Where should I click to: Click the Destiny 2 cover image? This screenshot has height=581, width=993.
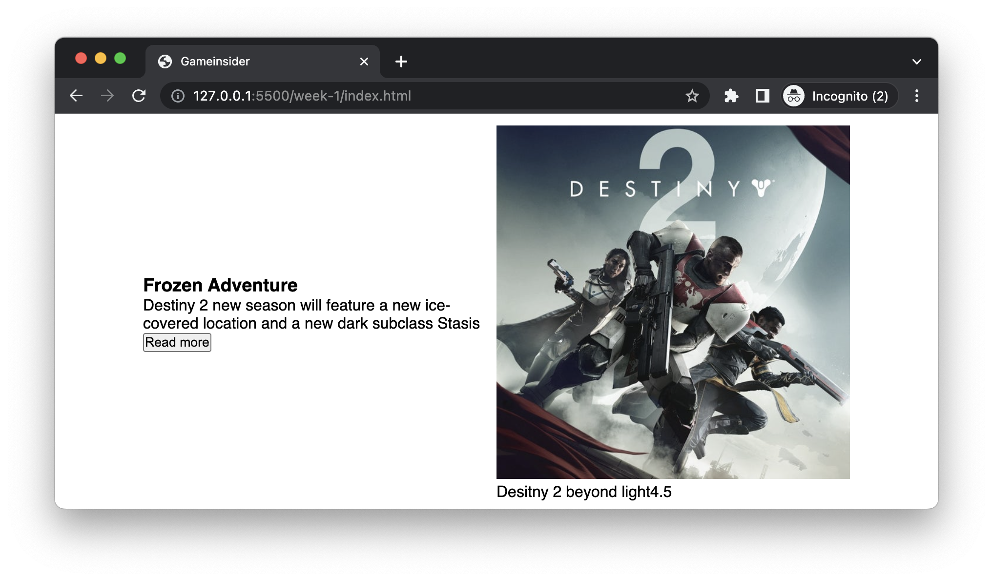673,302
